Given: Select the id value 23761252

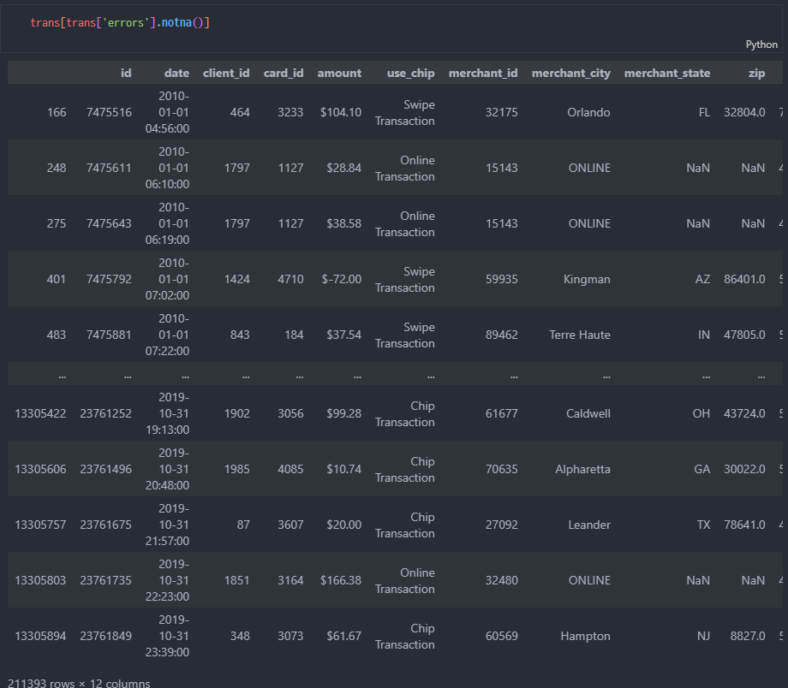Looking at the screenshot, I should [105, 414].
